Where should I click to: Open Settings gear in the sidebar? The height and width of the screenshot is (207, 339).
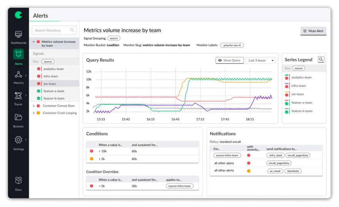(18, 140)
